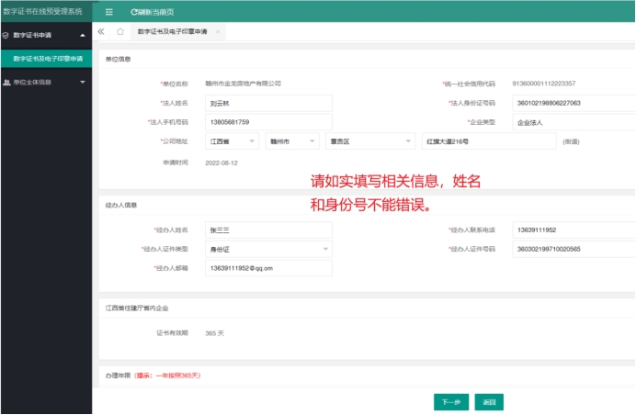636x415 pixels.
Task: Click the people icon beside 单位主体信息
Action: pos(6,82)
